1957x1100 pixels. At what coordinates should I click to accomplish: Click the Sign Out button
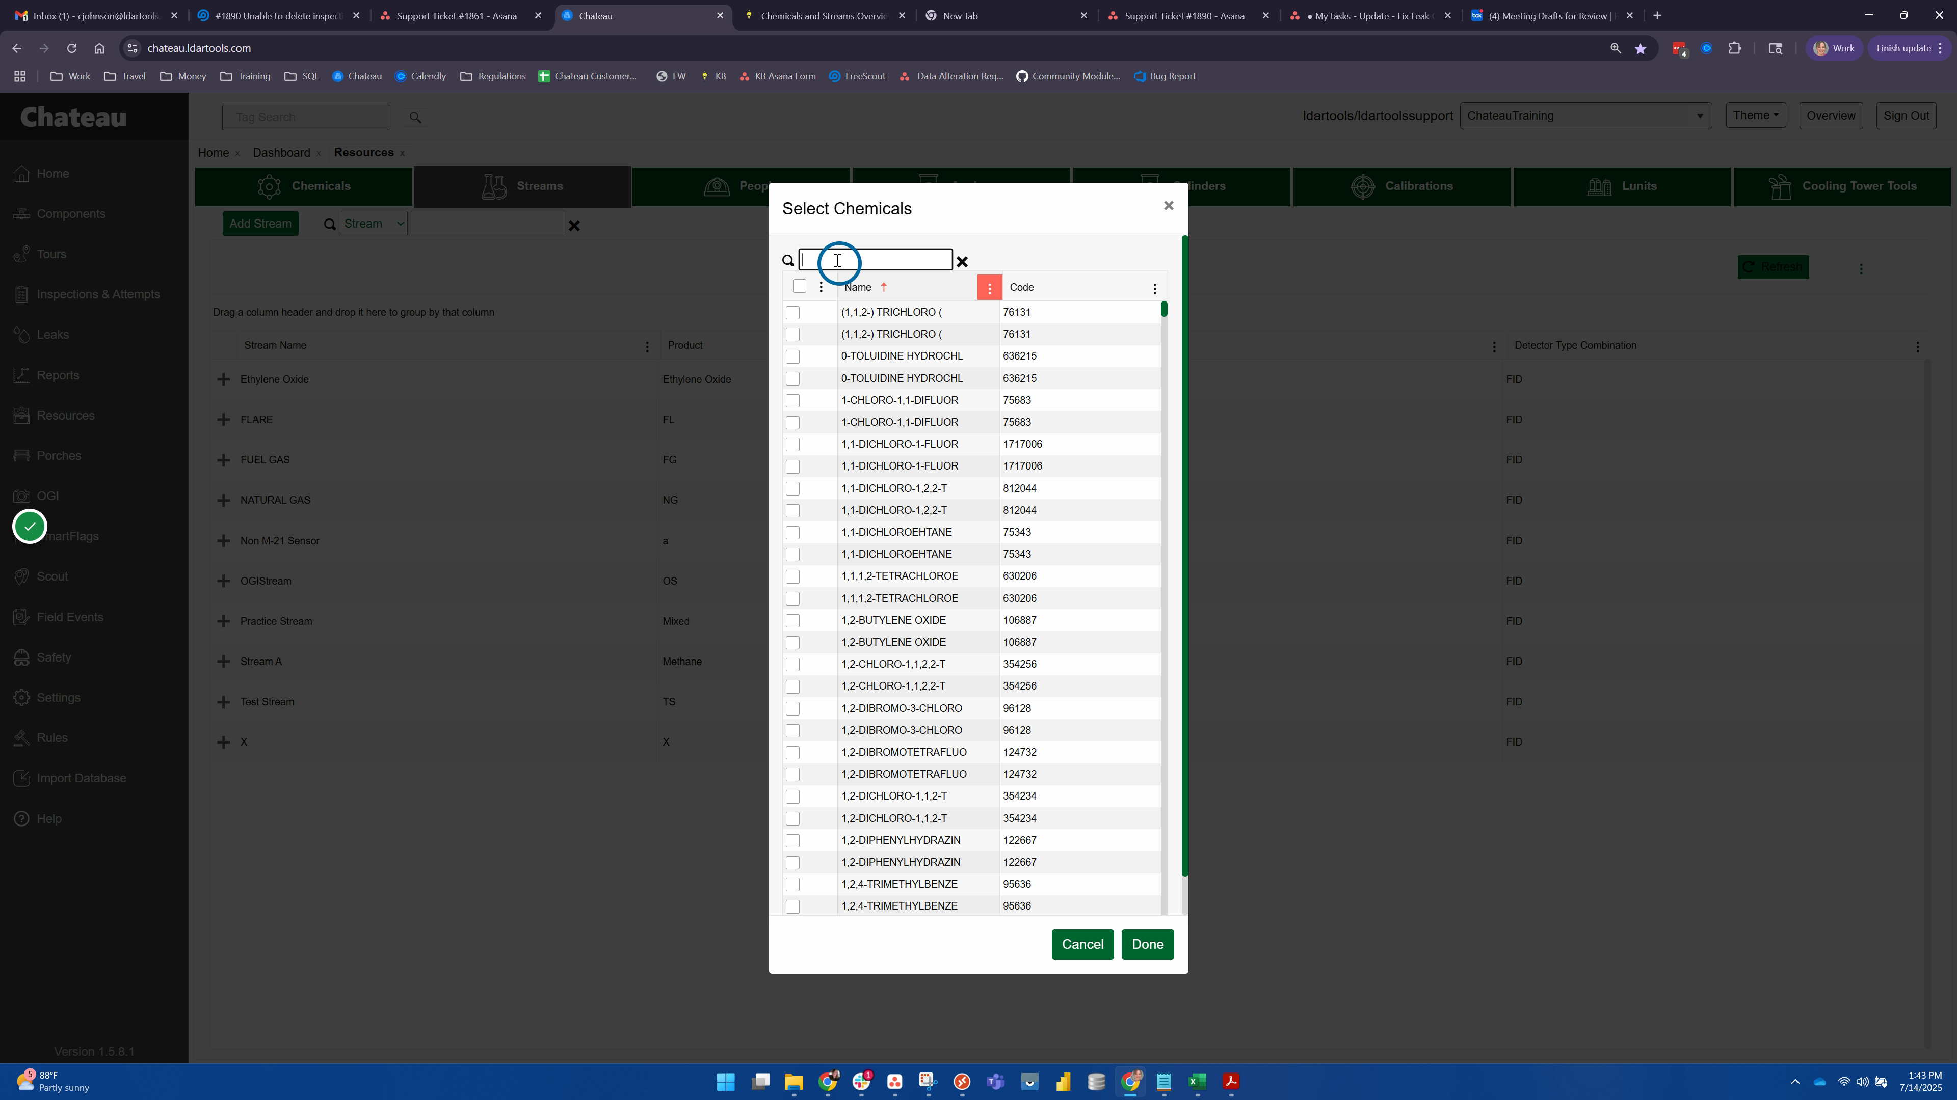coord(1906,116)
